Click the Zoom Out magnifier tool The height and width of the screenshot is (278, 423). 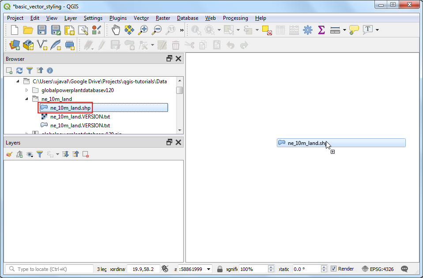[x=157, y=30]
